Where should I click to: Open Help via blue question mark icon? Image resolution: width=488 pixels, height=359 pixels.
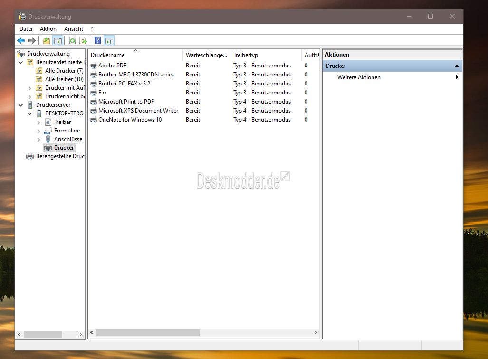pyautogui.click(x=97, y=41)
